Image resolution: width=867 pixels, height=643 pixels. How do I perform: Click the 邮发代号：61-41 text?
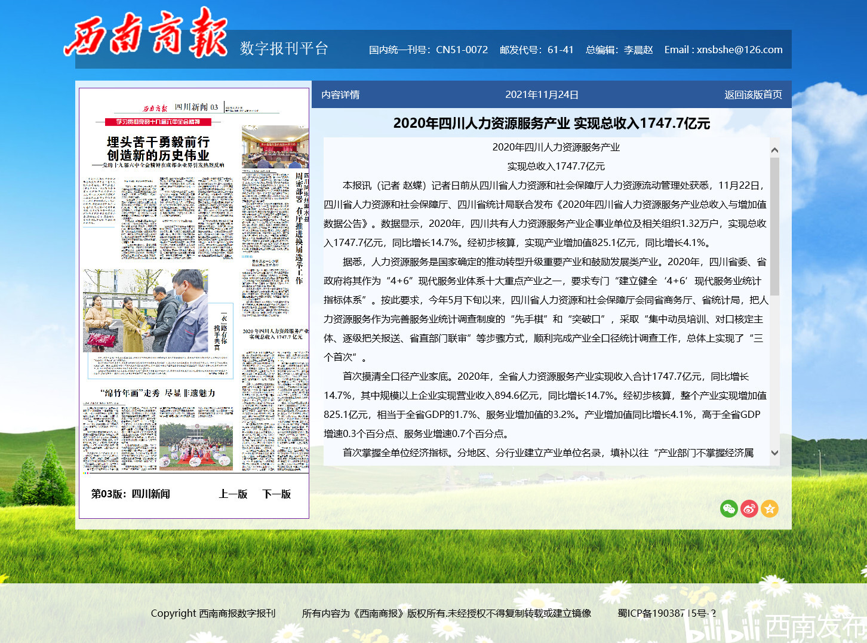click(x=536, y=50)
